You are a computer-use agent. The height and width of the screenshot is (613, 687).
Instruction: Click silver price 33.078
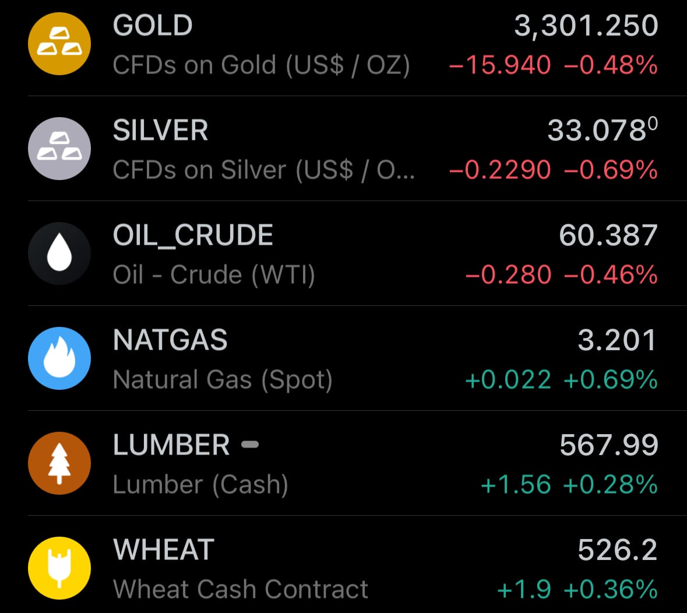pyautogui.click(x=603, y=130)
